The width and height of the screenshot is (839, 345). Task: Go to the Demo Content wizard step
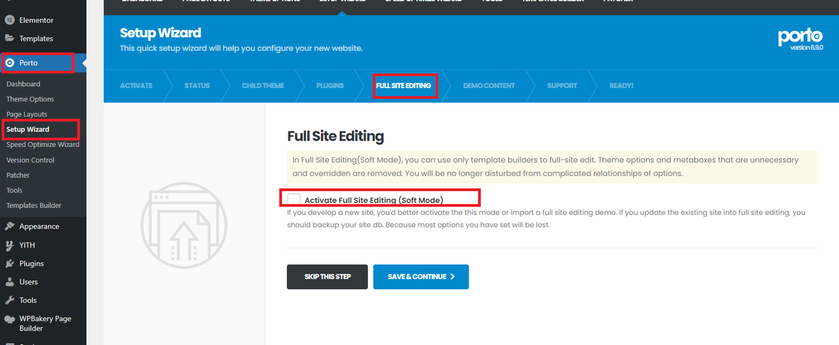click(489, 86)
